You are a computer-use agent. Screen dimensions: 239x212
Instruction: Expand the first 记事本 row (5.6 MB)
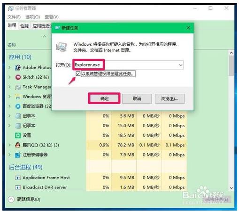9,116
